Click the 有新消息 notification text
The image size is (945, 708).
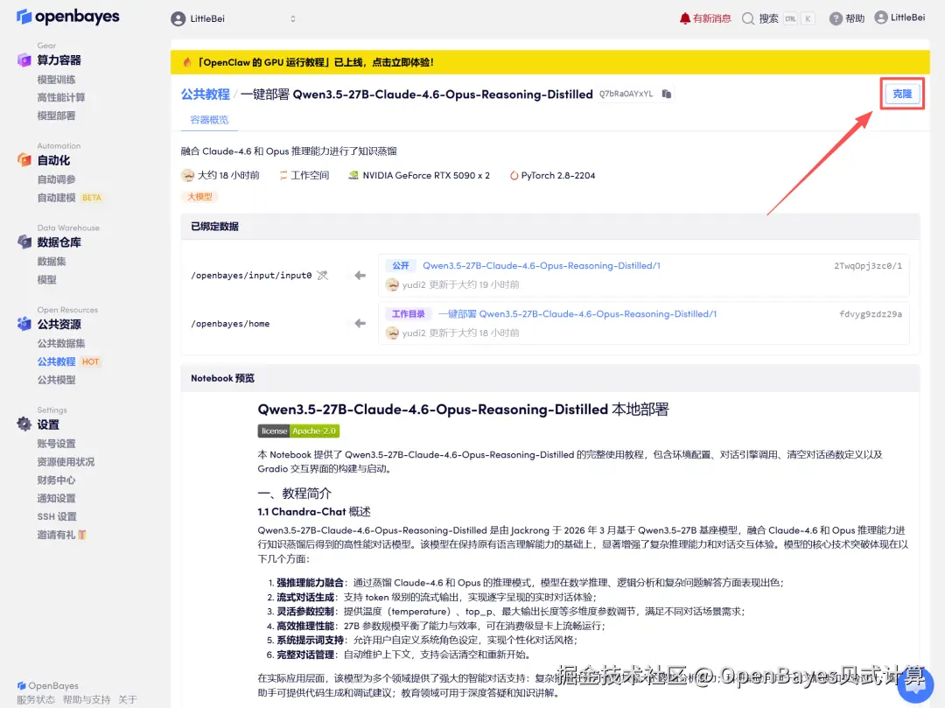pyautogui.click(x=711, y=18)
